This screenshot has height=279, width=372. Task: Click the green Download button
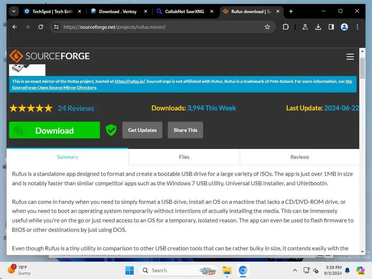pos(54,130)
